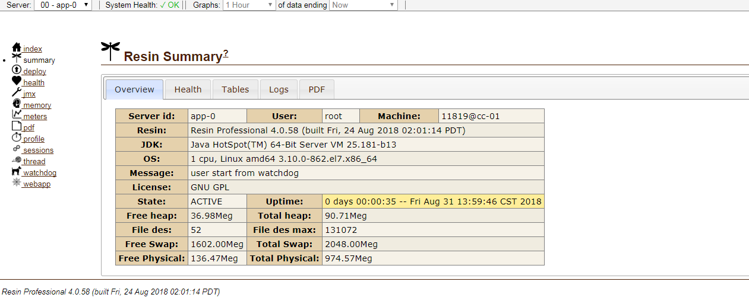Image resolution: width=749 pixels, height=304 pixels.
Task: Click the OS value Linux amd64 cell
Action: pyautogui.click(x=366, y=159)
